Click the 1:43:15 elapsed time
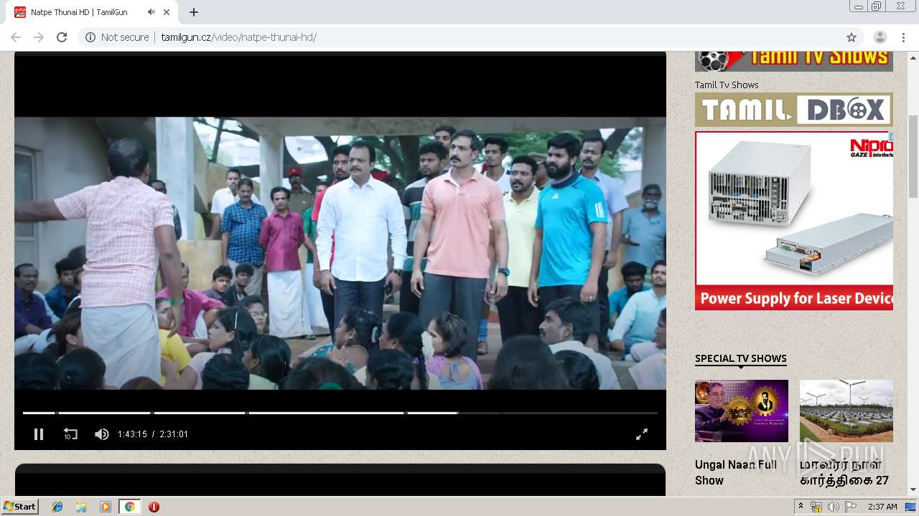Screen dimensions: 919x516 132,434
